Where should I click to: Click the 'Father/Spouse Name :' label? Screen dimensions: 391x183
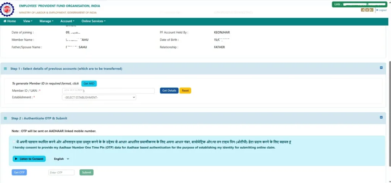27,47
